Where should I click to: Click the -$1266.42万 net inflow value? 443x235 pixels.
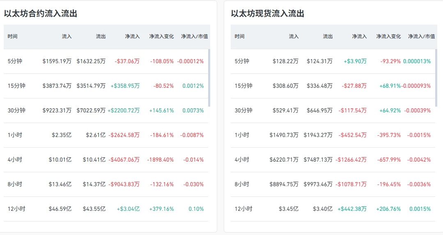click(x=351, y=160)
